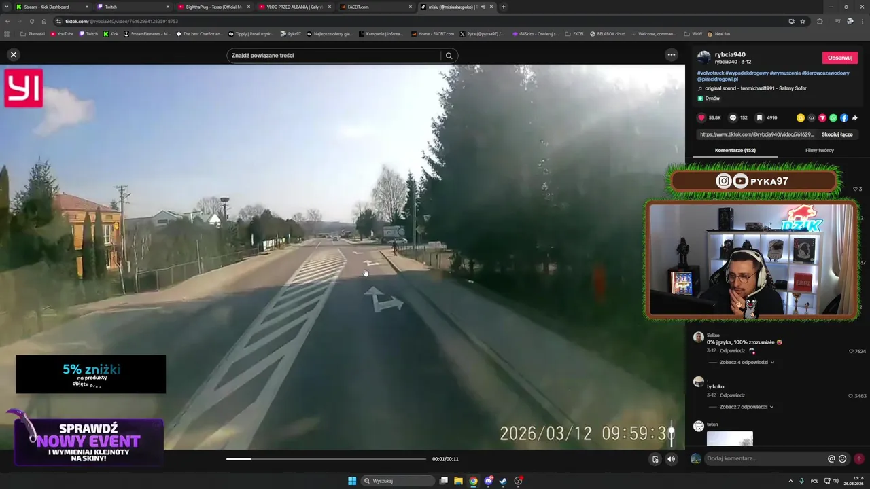Save video with the bookmark icon
This screenshot has height=489, width=870.
(759, 117)
